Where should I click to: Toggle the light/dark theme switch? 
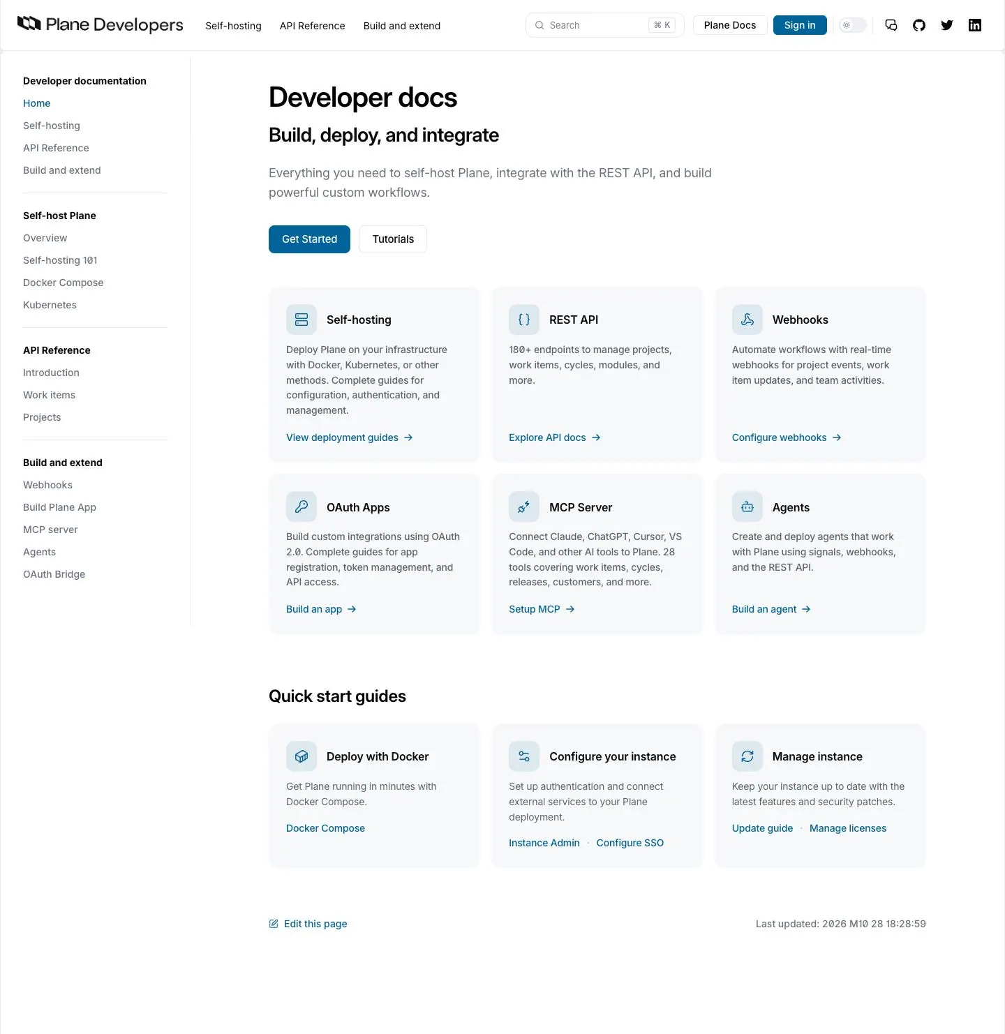(853, 25)
